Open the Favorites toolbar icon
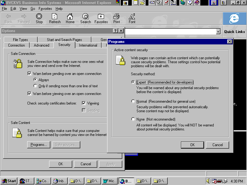Viewport: 247px width, 185px height. point(101,18)
